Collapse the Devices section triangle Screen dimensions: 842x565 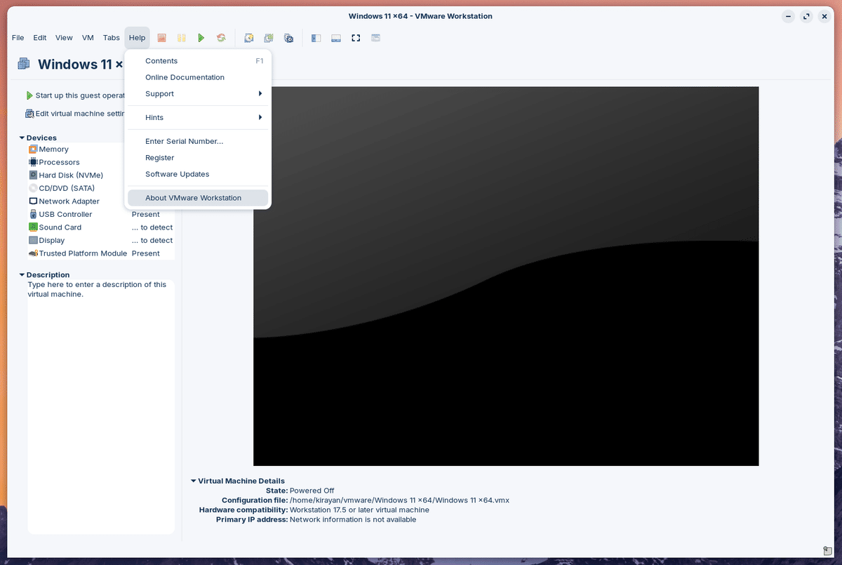tap(22, 138)
